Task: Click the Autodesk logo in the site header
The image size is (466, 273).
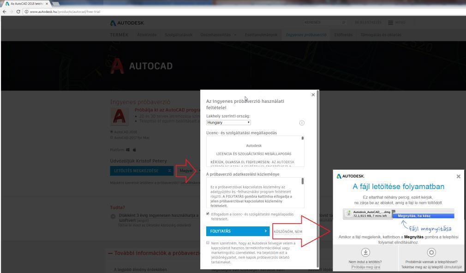Action: coord(127,23)
